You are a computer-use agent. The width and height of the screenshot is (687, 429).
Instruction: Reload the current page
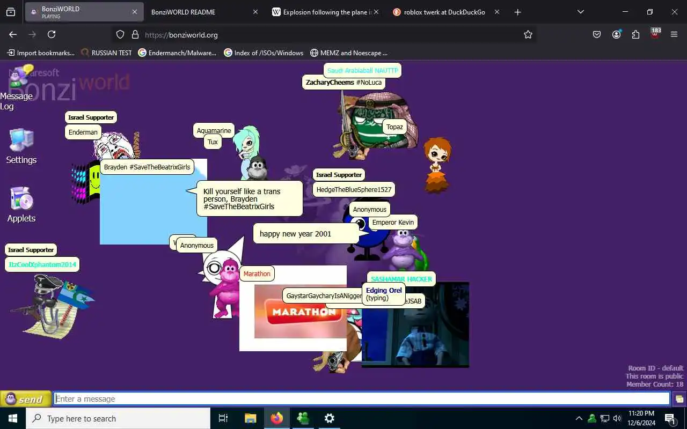pyautogui.click(x=52, y=34)
